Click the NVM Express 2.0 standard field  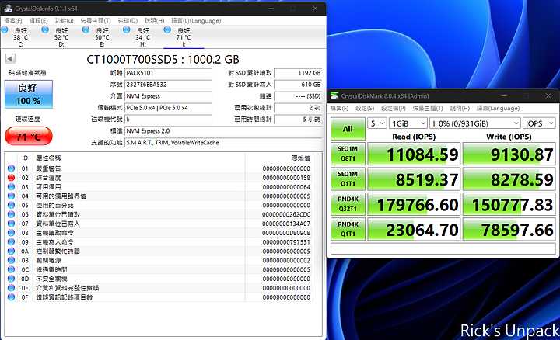pos(223,130)
